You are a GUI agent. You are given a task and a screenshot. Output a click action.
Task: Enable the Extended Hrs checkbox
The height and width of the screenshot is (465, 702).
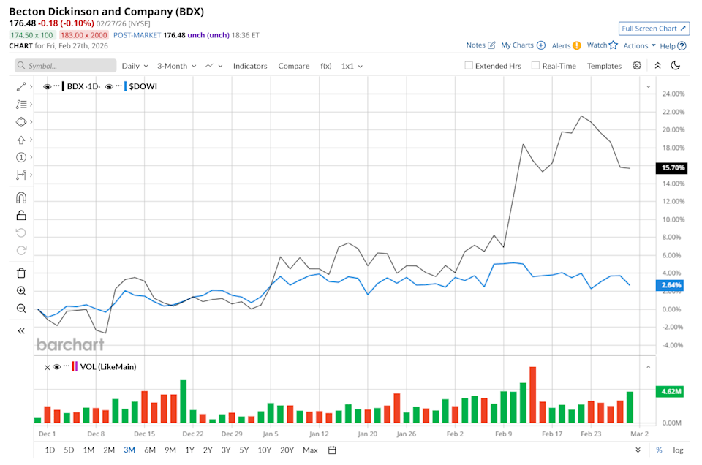click(468, 65)
